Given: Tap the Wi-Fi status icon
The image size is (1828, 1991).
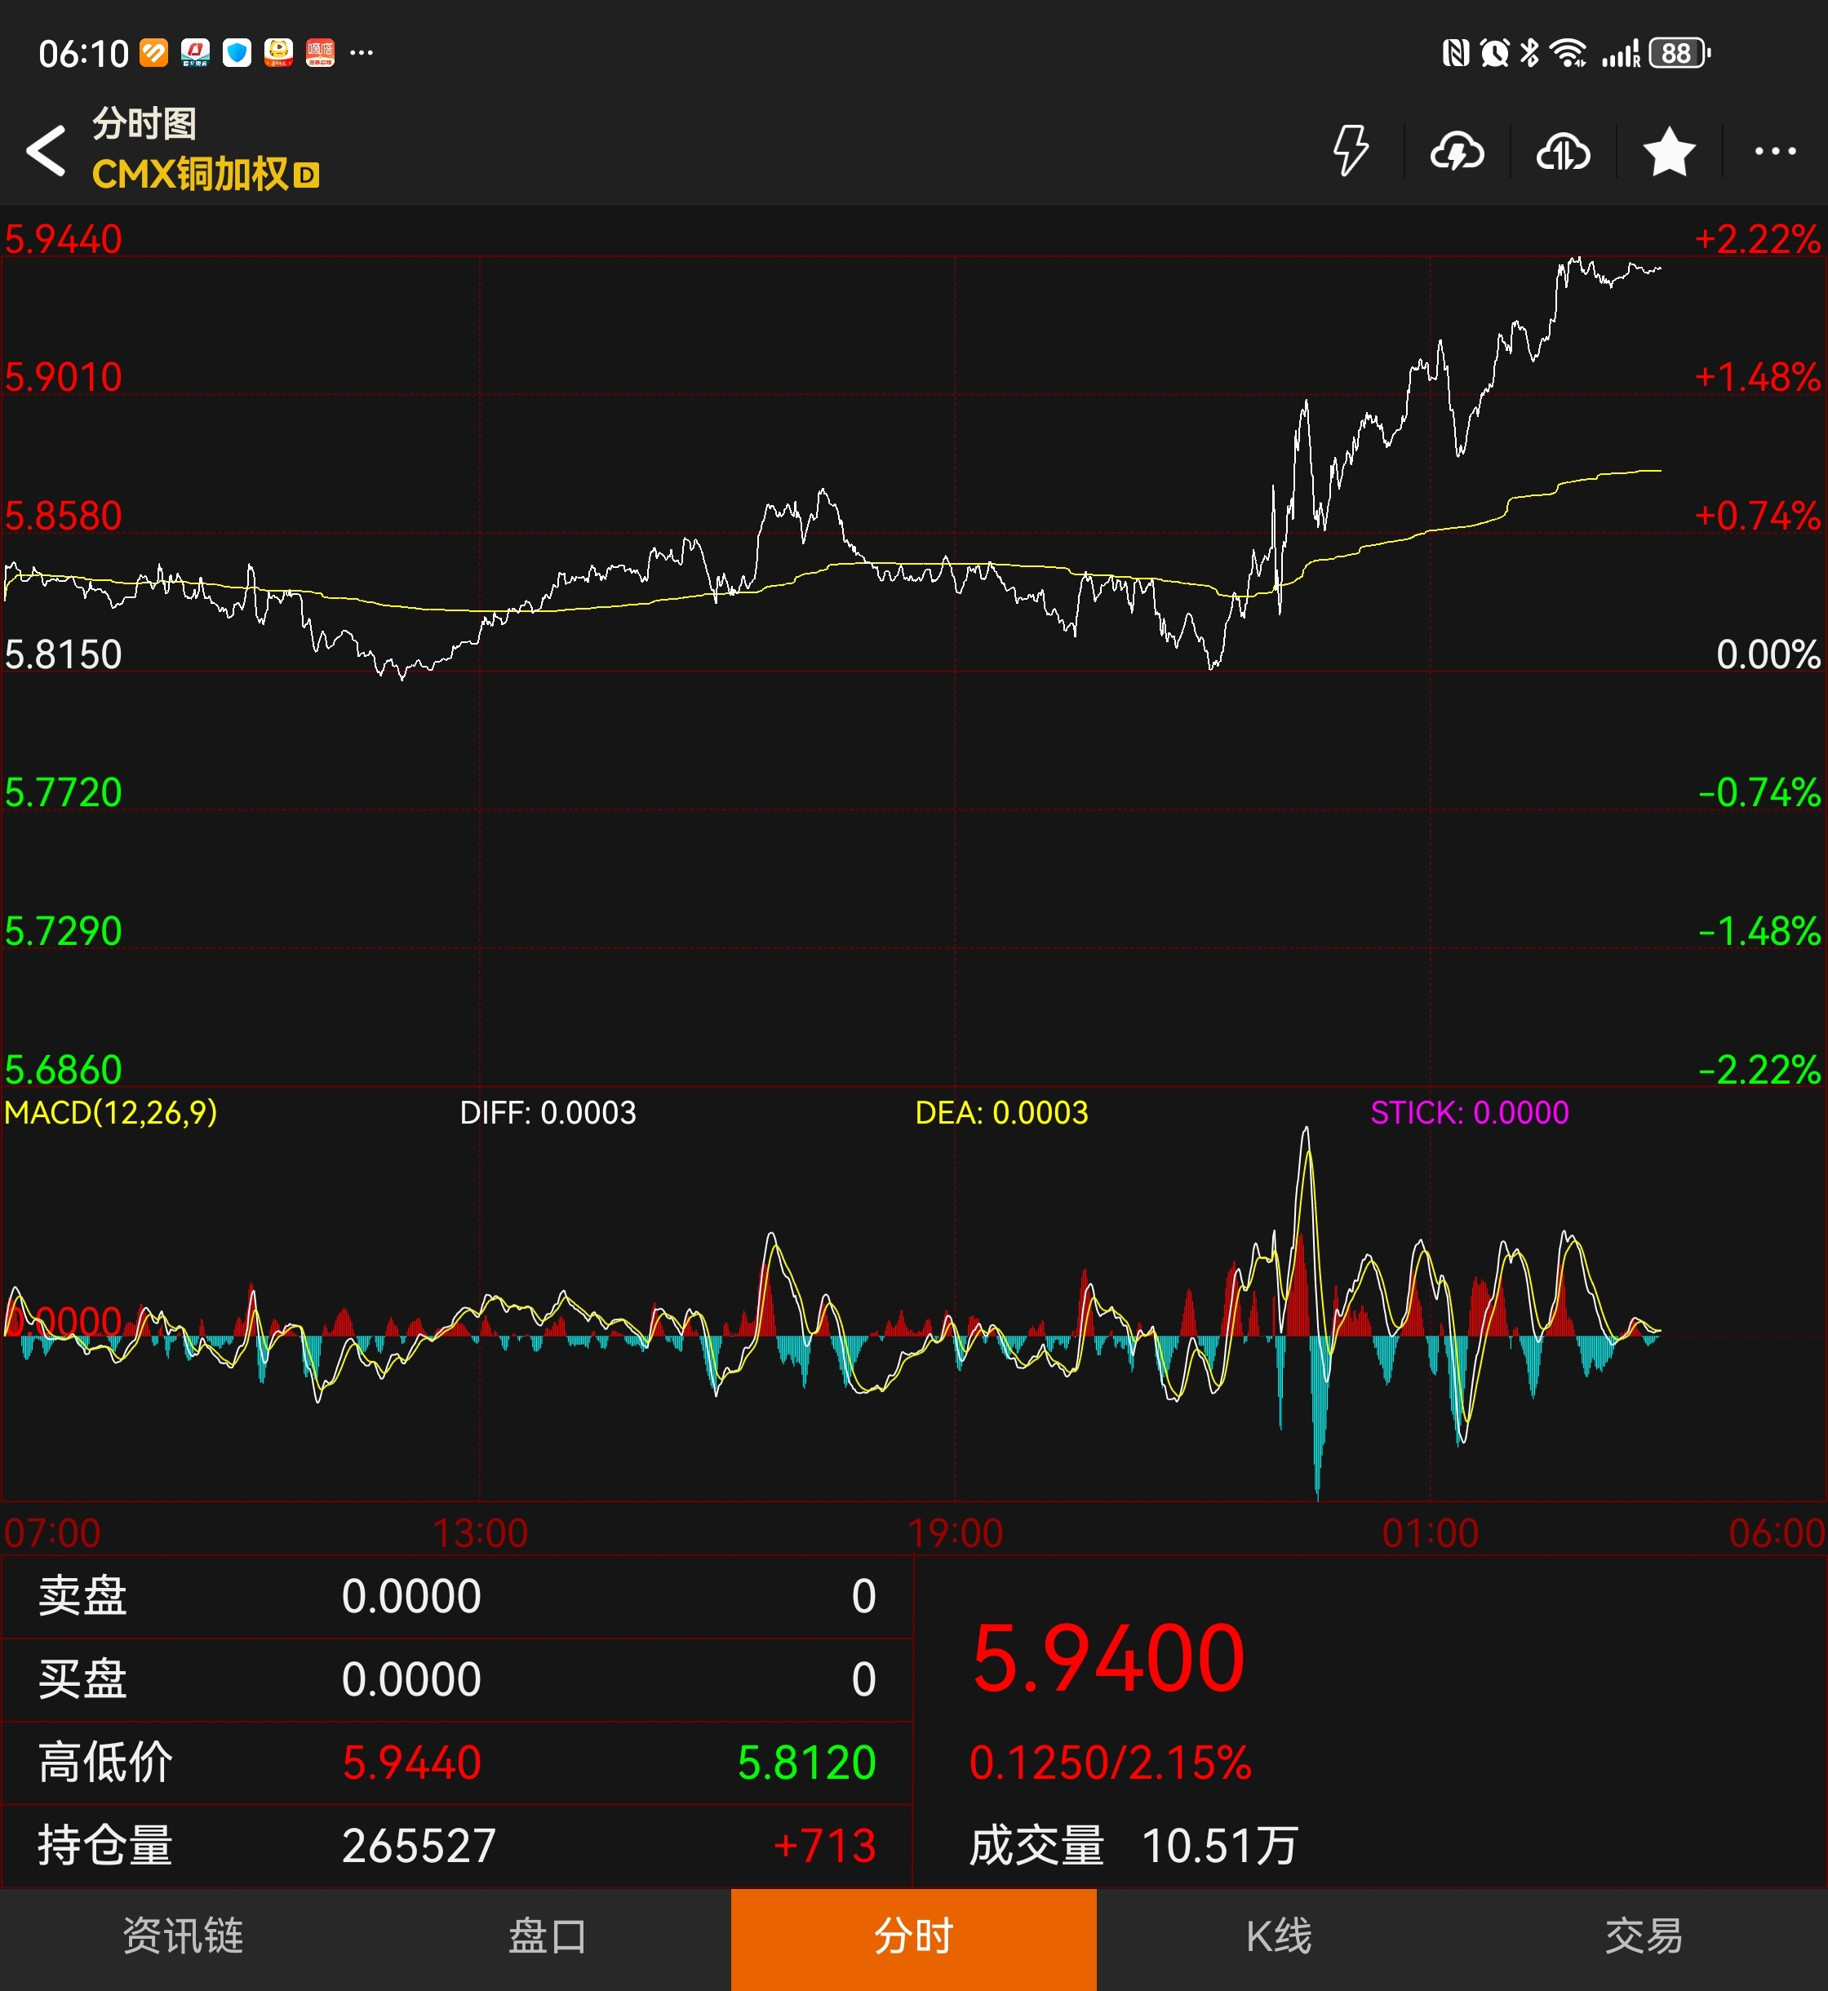Looking at the screenshot, I should 1568,52.
